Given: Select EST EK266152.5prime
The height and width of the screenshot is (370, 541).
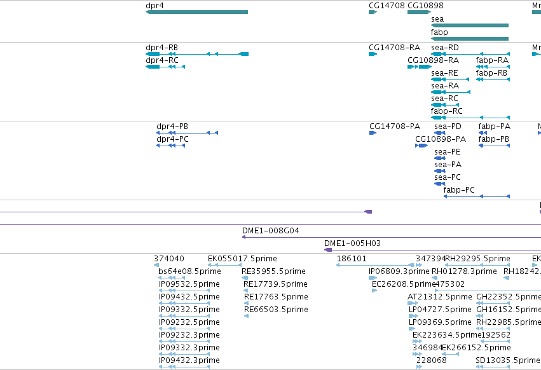Looking at the screenshot, I should click(450, 354).
